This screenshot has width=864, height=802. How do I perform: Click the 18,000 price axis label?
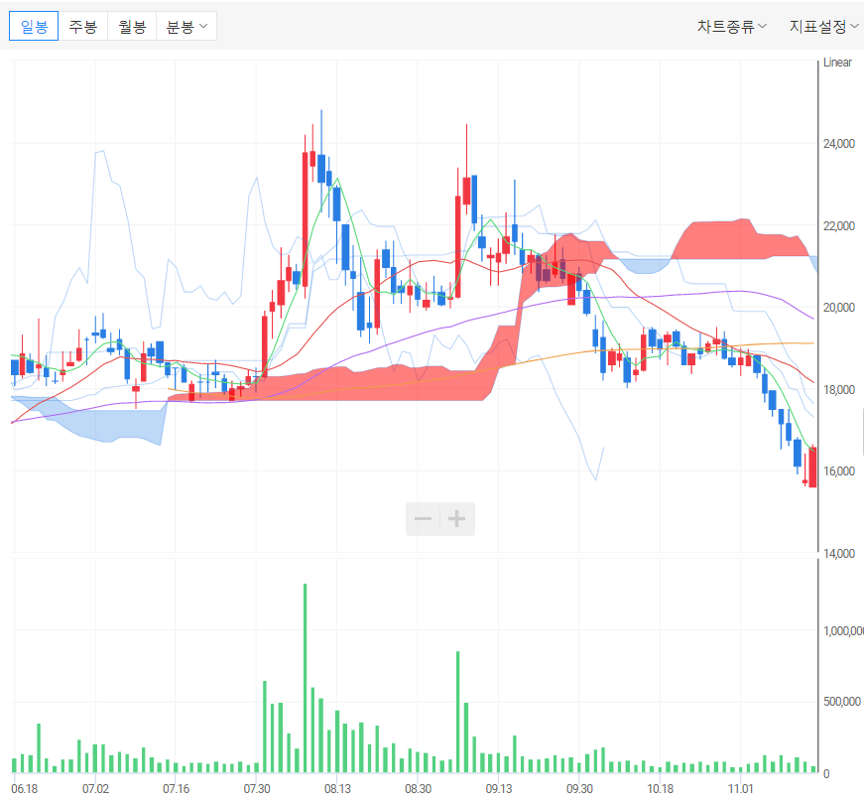pyautogui.click(x=838, y=390)
